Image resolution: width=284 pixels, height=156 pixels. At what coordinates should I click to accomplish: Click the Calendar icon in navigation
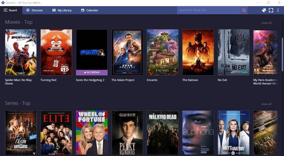[83, 10]
